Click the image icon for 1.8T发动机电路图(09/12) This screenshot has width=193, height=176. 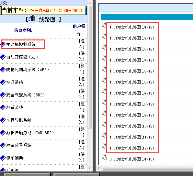pyautogui.click(x=104, y=113)
